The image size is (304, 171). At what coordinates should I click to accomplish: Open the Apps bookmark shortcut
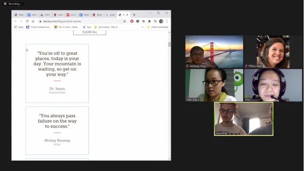[x=19, y=27]
